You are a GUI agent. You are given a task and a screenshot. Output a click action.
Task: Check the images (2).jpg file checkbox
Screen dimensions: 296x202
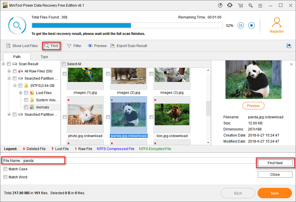tap(108, 74)
